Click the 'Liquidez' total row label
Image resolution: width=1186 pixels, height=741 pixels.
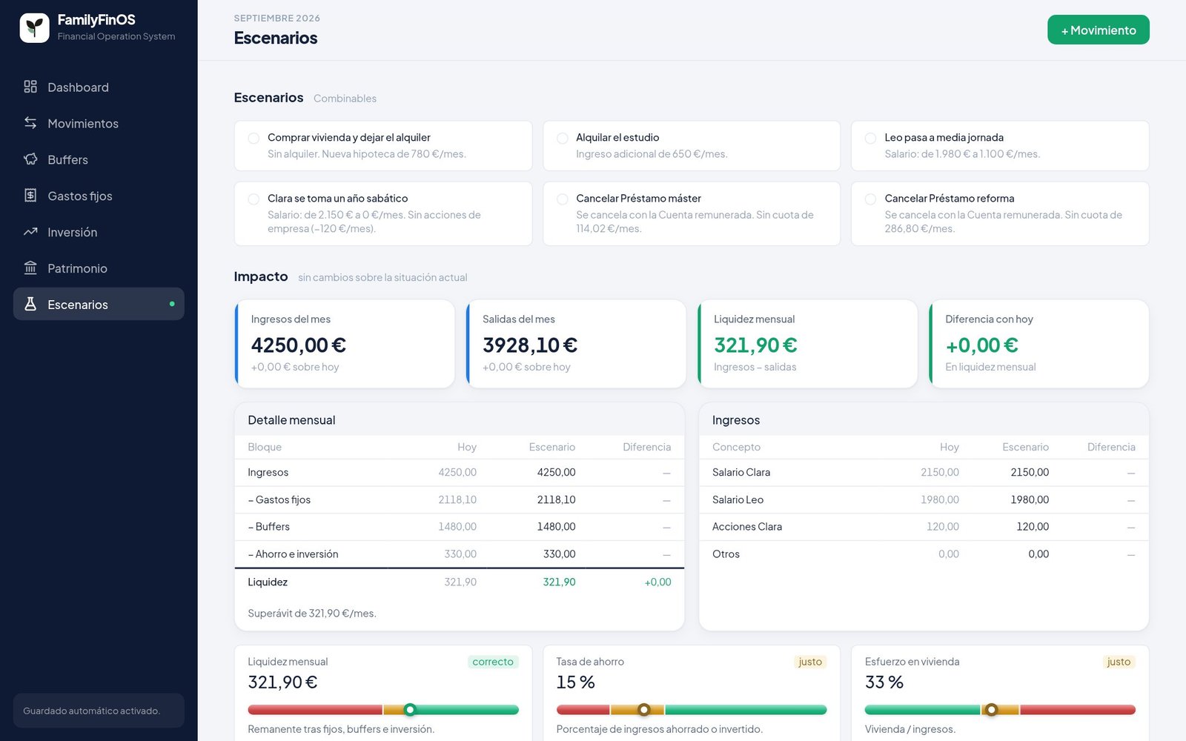coord(268,582)
